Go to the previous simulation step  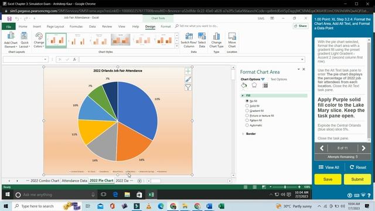coord(322,148)
